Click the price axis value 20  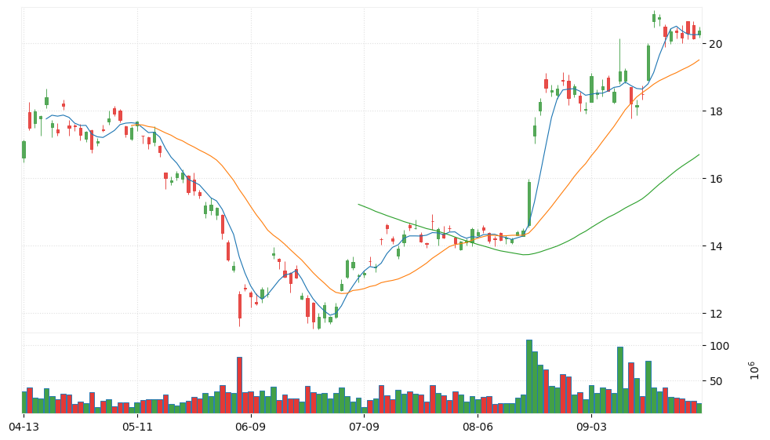(715, 44)
